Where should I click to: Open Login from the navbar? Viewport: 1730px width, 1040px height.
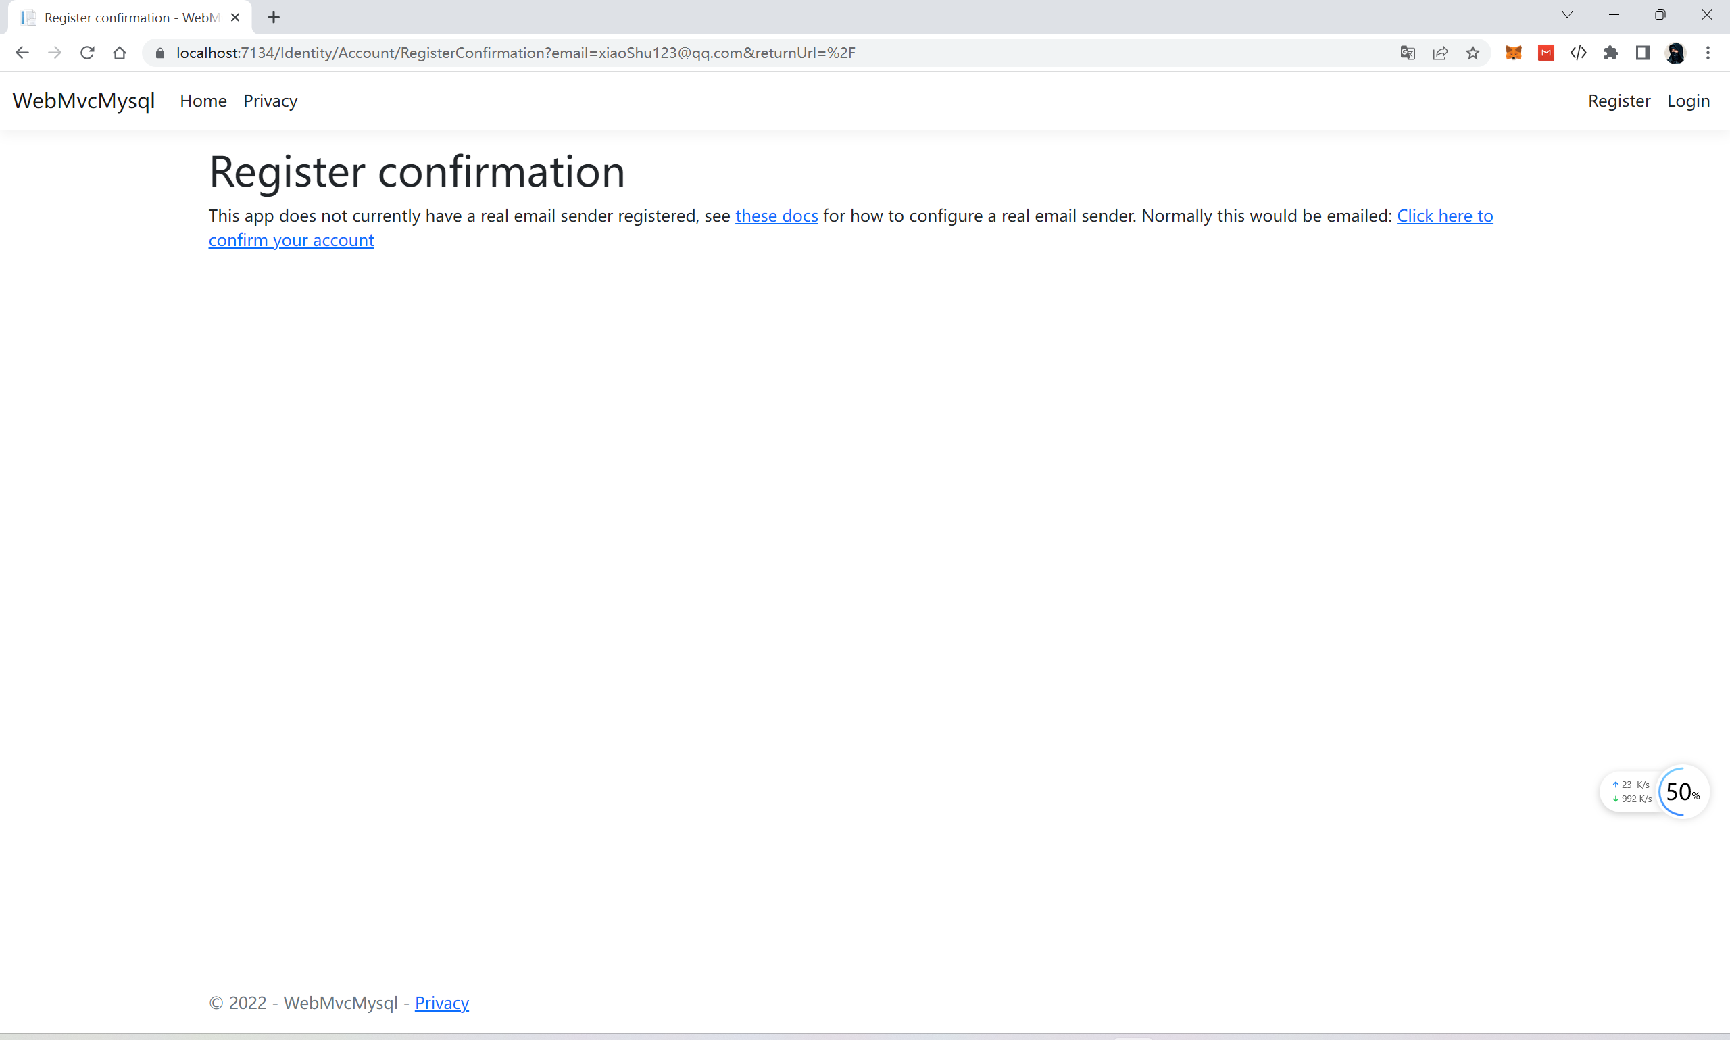tap(1688, 101)
